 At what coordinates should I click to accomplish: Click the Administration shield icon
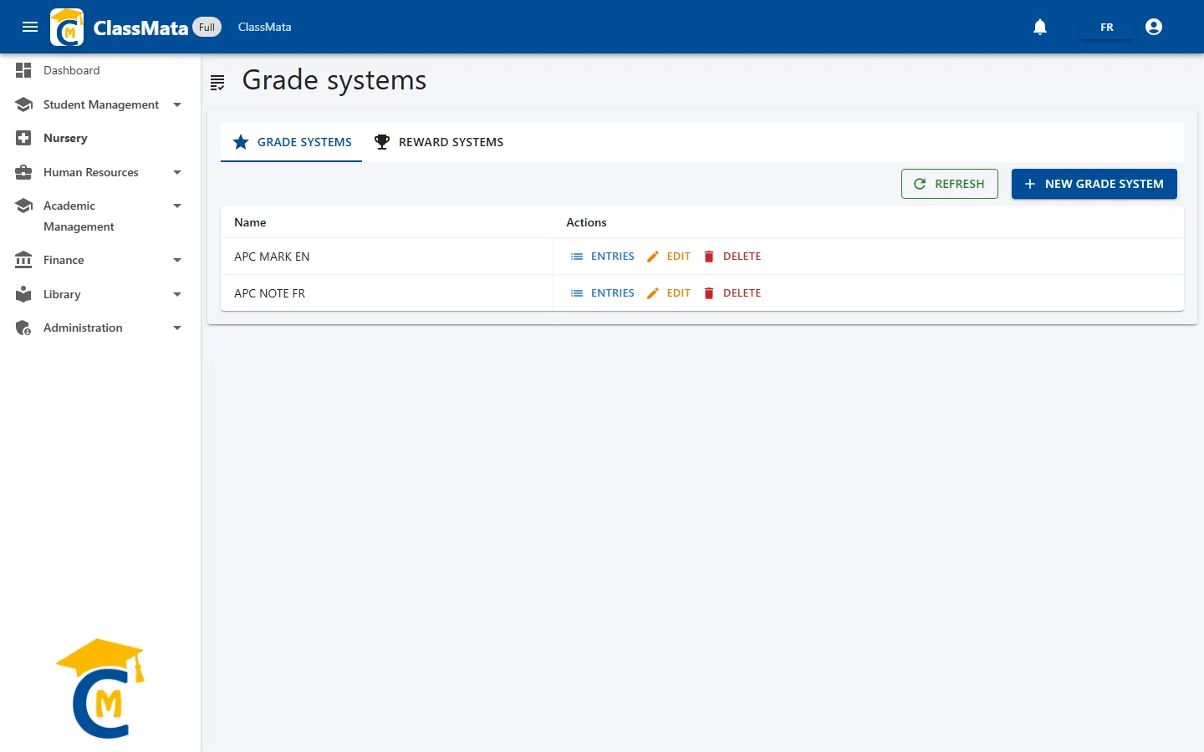pyautogui.click(x=23, y=328)
